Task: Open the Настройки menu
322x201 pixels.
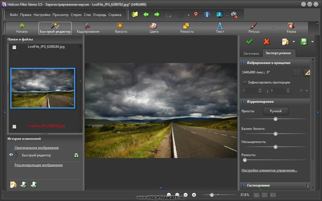Action: click(42, 15)
